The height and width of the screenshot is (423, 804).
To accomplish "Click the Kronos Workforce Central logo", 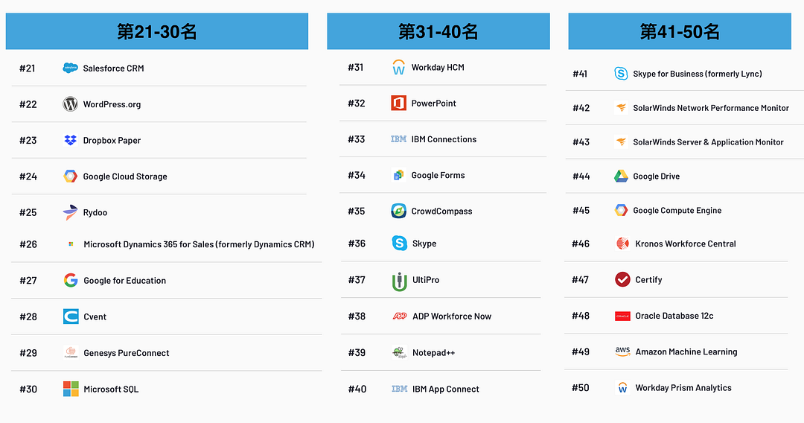I will [622, 244].
